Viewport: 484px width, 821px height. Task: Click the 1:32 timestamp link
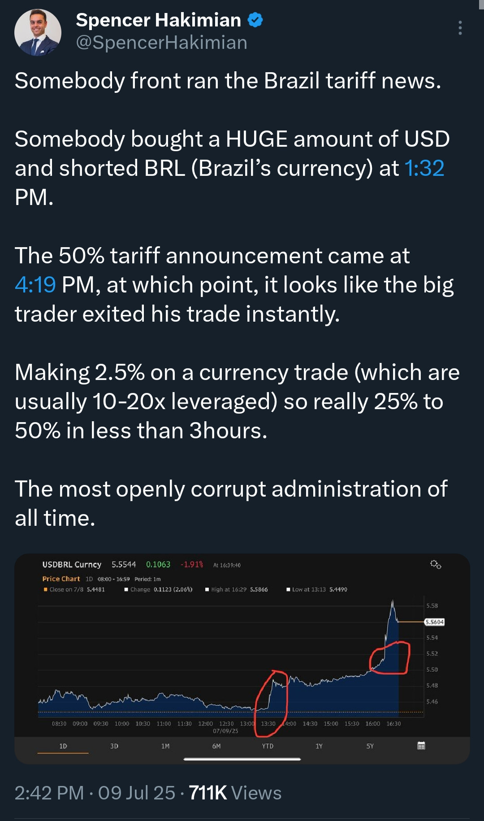[424, 168]
